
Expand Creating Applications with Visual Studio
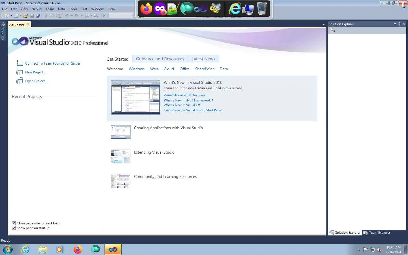click(168, 128)
